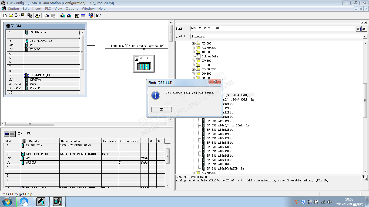Image resolution: width=369 pixels, height=207 pixels.
Task: Open the PLC menu
Action: (48, 9)
